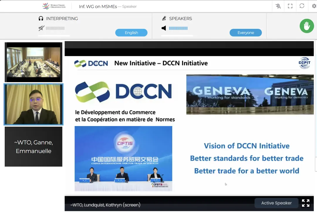Open the language translation icon in header

click(278, 6)
